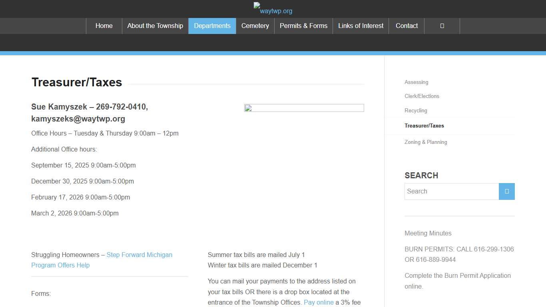Open Permits & Forms menu
This screenshot has width=546, height=307.
pyautogui.click(x=303, y=26)
